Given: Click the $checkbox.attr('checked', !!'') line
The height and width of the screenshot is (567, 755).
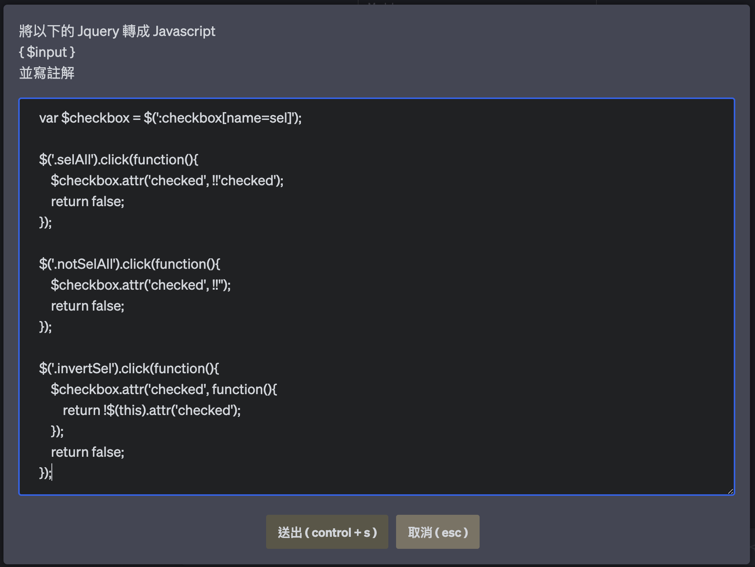Looking at the screenshot, I should coord(140,285).
